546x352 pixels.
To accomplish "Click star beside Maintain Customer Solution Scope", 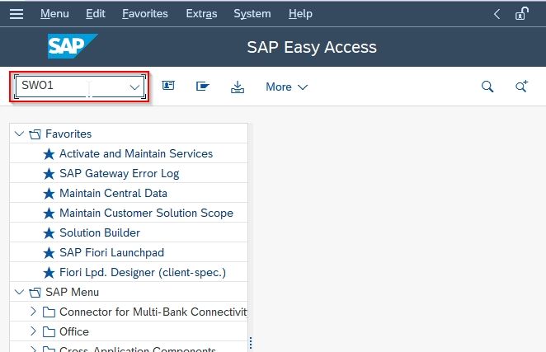I will point(49,214).
